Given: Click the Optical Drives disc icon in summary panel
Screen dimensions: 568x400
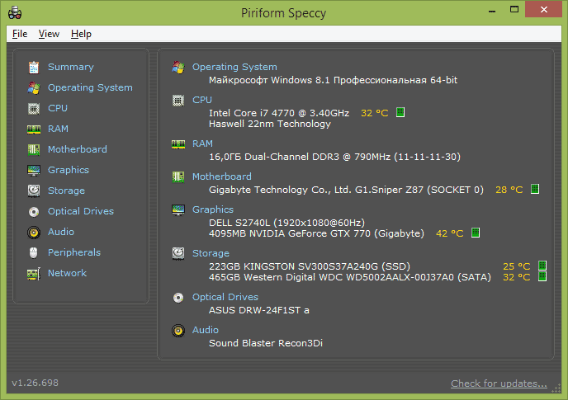Looking at the screenshot, I should click(178, 298).
